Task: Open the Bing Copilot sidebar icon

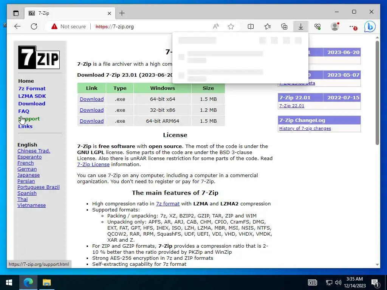Action: pos(370,26)
